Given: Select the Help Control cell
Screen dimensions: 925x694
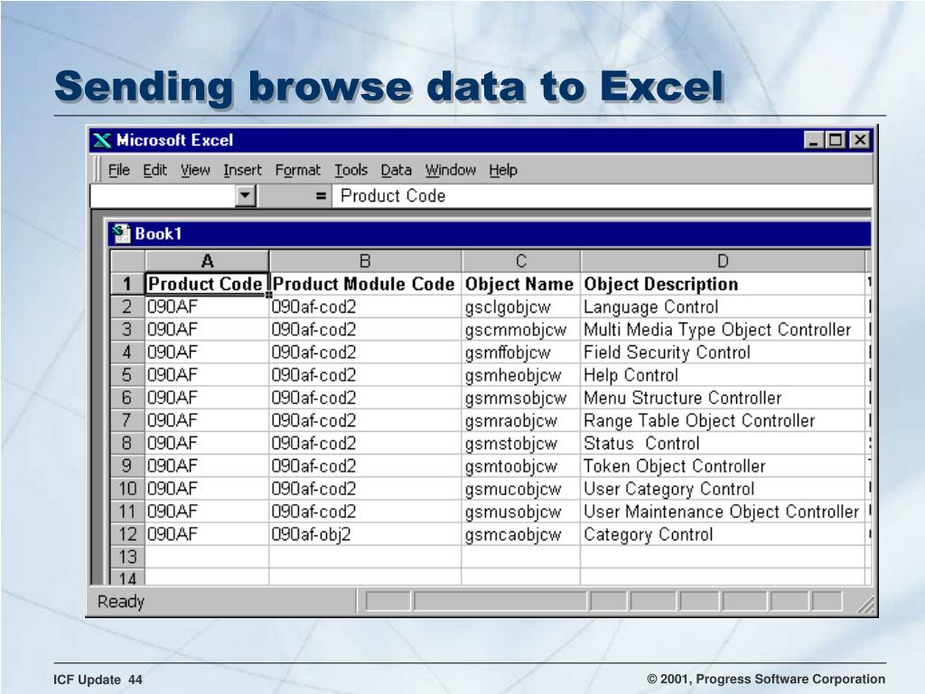Looking at the screenshot, I should click(723, 375).
